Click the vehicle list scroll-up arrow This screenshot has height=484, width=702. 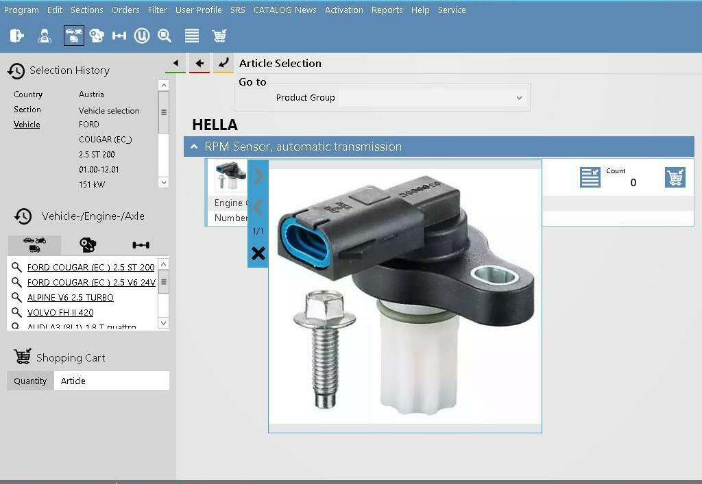[164, 264]
